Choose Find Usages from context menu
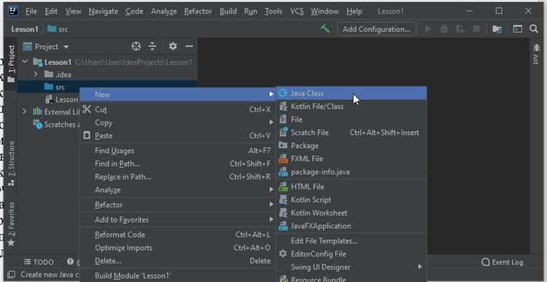The width and height of the screenshot is (547, 282). (177, 151)
